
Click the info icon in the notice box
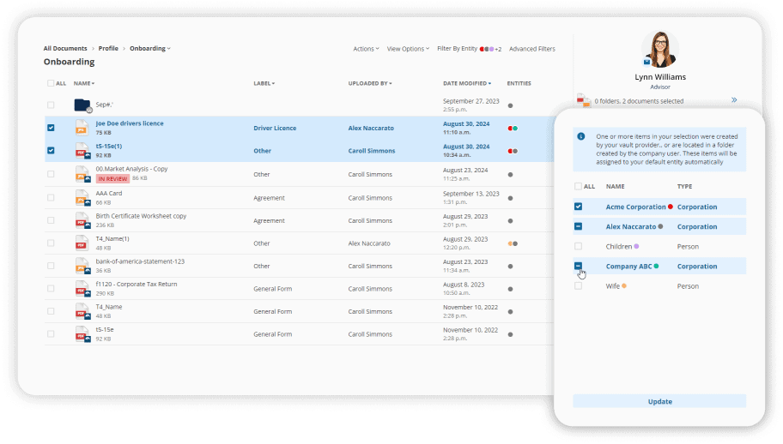[x=581, y=136]
